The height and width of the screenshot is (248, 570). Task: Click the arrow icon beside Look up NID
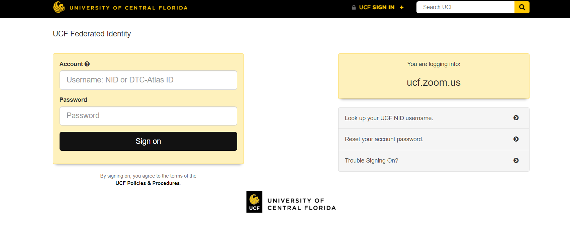pyautogui.click(x=516, y=118)
